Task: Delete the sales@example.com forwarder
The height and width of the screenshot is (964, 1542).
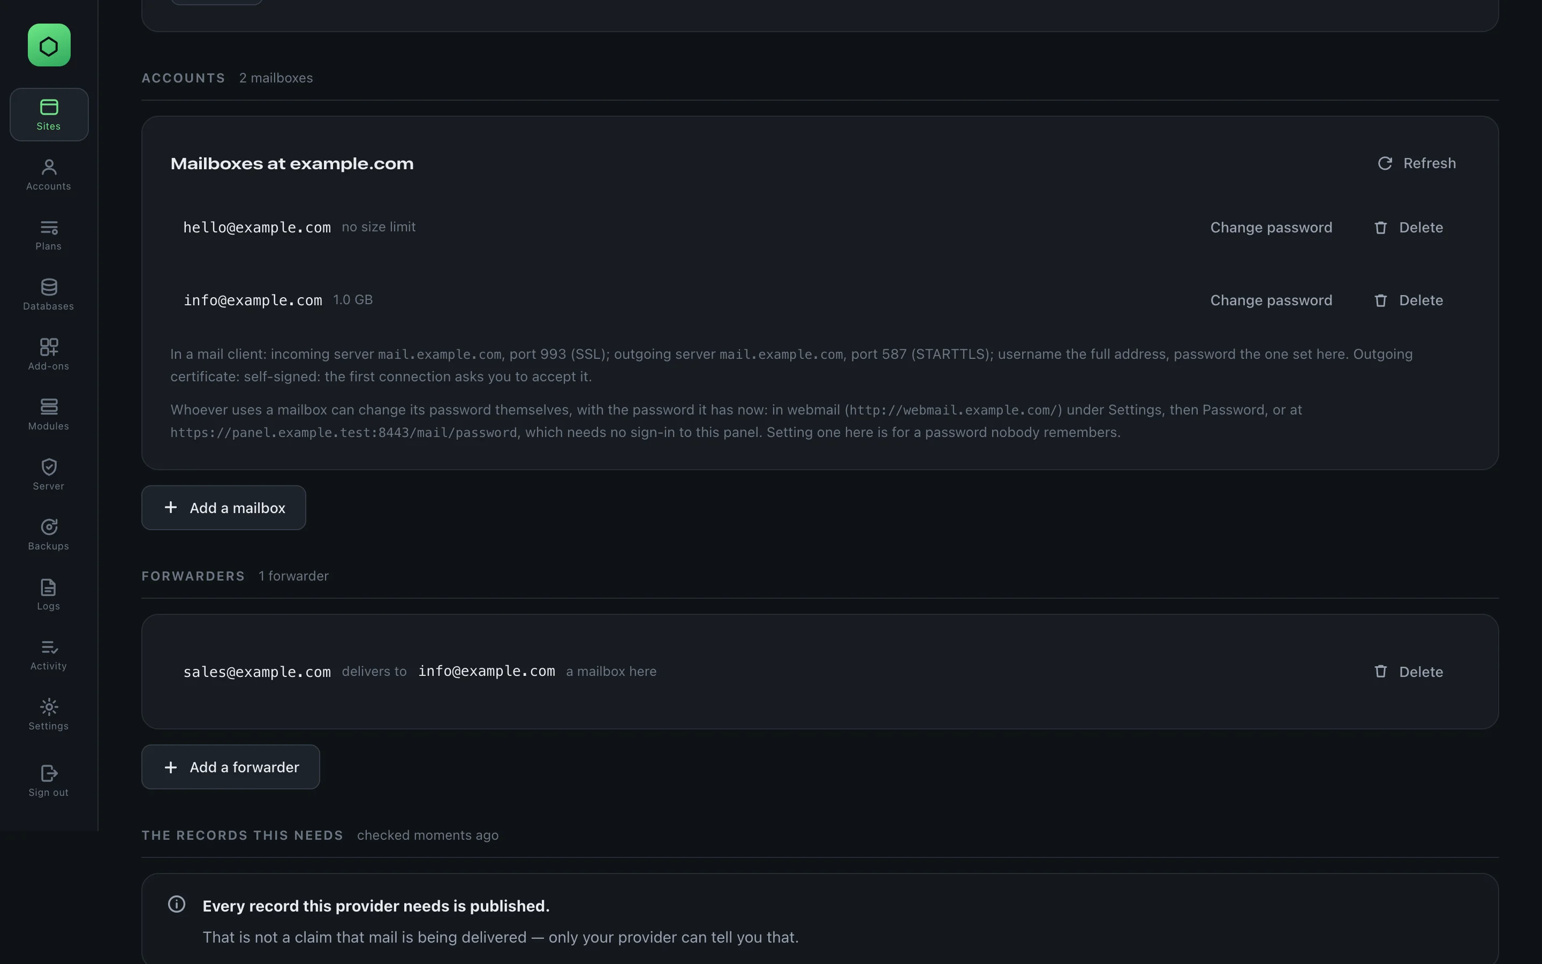Action: click(1408, 672)
